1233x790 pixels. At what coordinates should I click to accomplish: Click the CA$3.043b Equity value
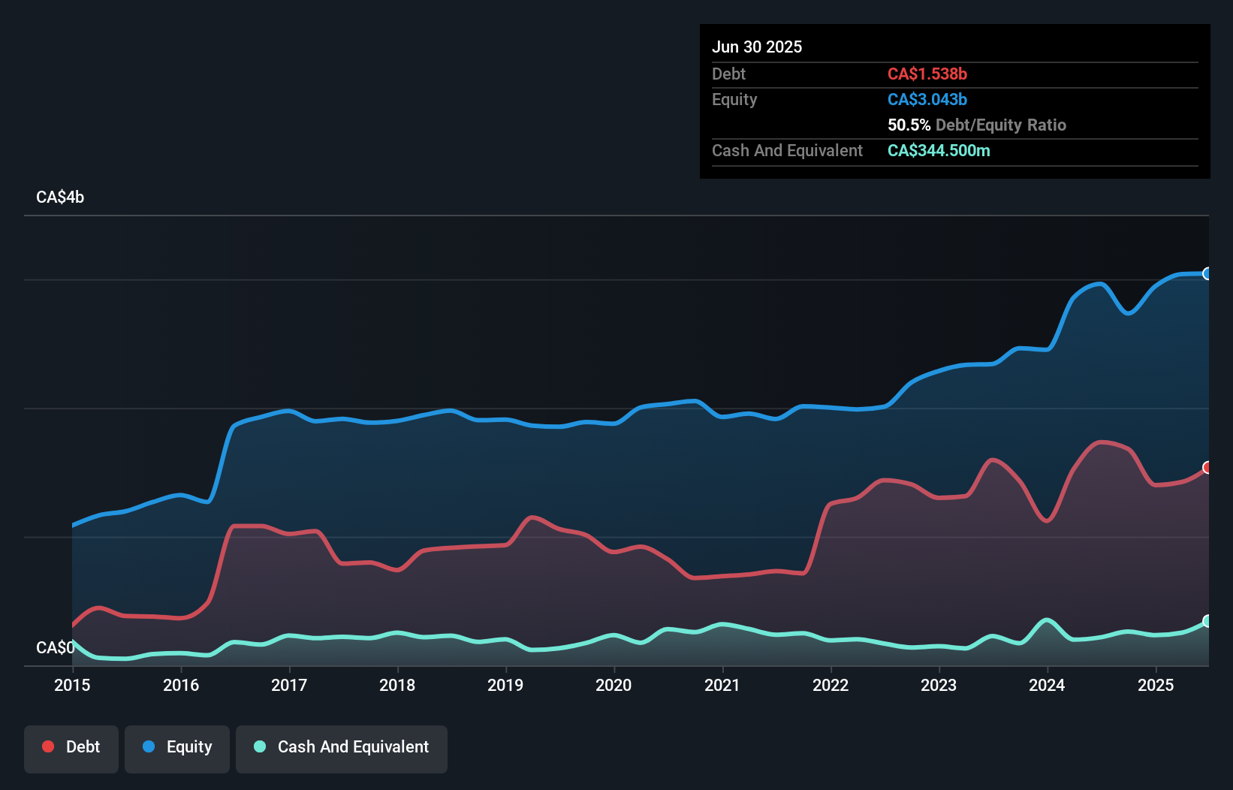[x=927, y=99]
